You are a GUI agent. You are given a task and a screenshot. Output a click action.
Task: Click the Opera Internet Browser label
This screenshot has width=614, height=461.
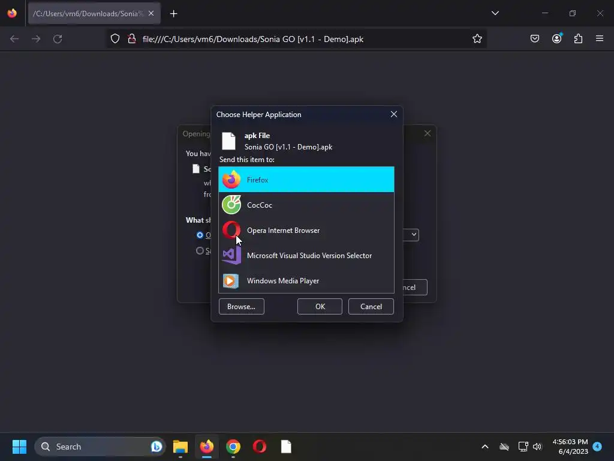pyautogui.click(x=283, y=230)
